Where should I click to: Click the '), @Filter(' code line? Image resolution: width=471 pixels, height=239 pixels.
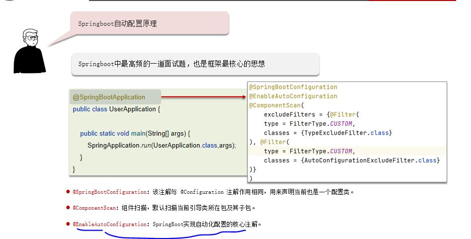tap(269, 142)
